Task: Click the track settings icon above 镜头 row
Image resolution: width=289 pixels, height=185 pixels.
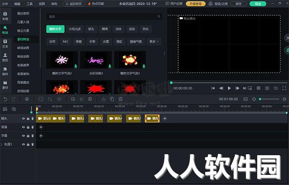Action: pyautogui.click(x=5, y=109)
